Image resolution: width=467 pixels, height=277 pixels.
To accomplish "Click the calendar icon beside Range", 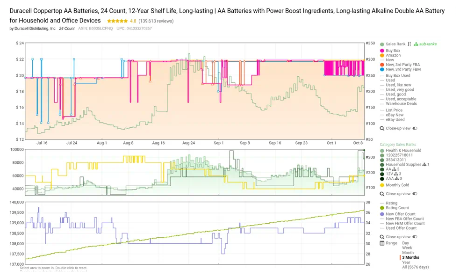I will click(382, 243).
